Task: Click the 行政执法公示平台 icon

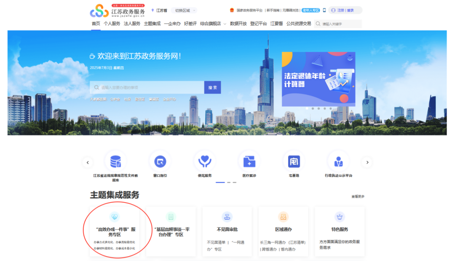Action: pyautogui.click(x=338, y=162)
